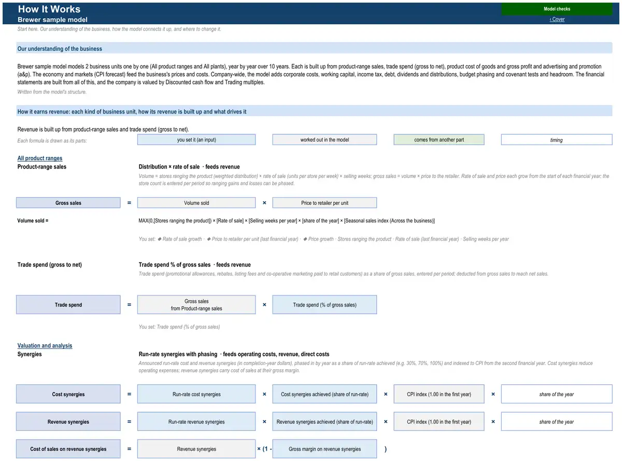
Task: Click Revenue synergies achieved (share of run-rate) box
Action: pyautogui.click(x=325, y=422)
